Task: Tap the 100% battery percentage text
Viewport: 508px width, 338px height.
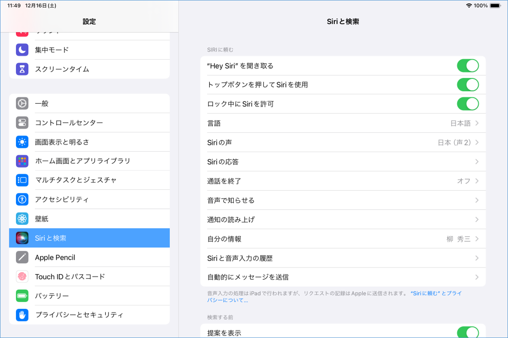Action: [481, 6]
